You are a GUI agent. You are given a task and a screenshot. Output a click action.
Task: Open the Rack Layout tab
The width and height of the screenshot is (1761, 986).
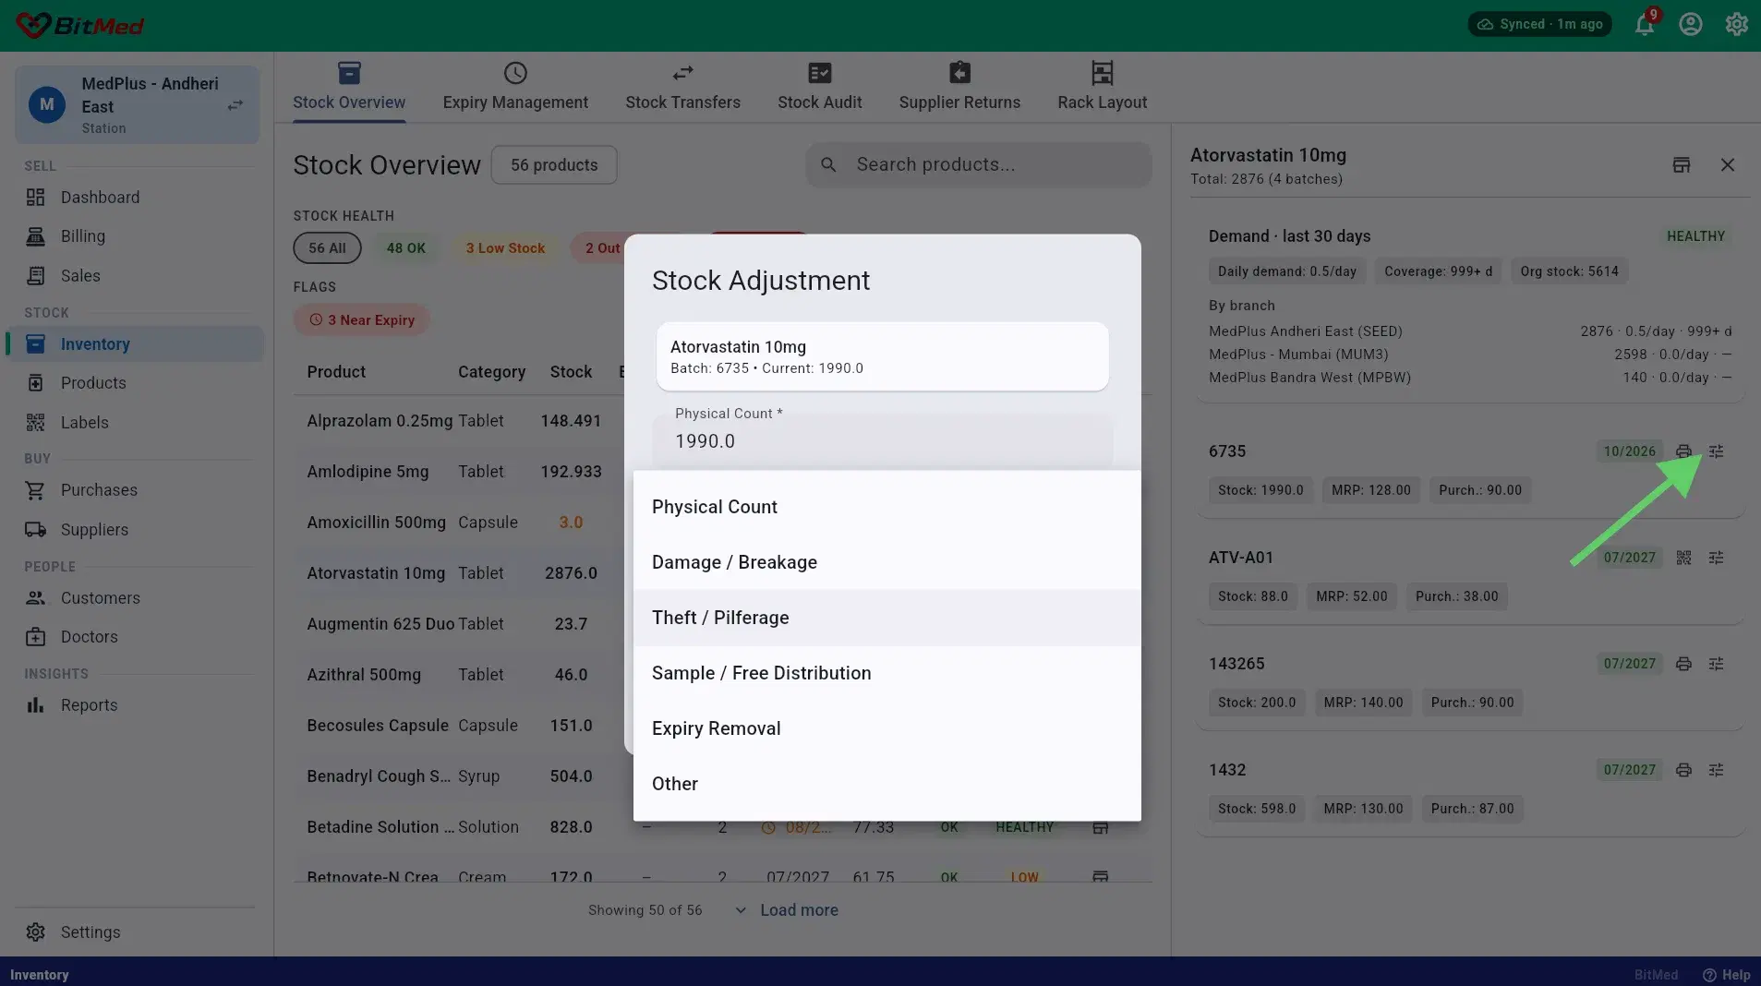pyautogui.click(x=1103, y=87)
